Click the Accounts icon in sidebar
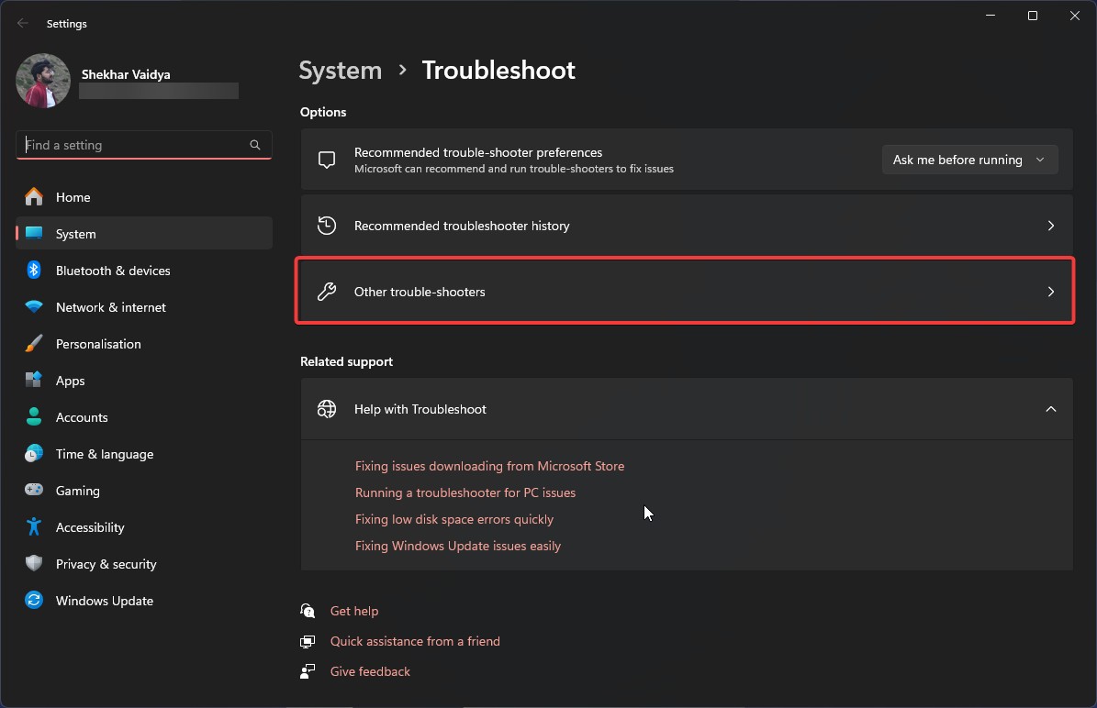The width and height of the screenshot is (1097, 708). pyautogui.click(x=34, y=416)
